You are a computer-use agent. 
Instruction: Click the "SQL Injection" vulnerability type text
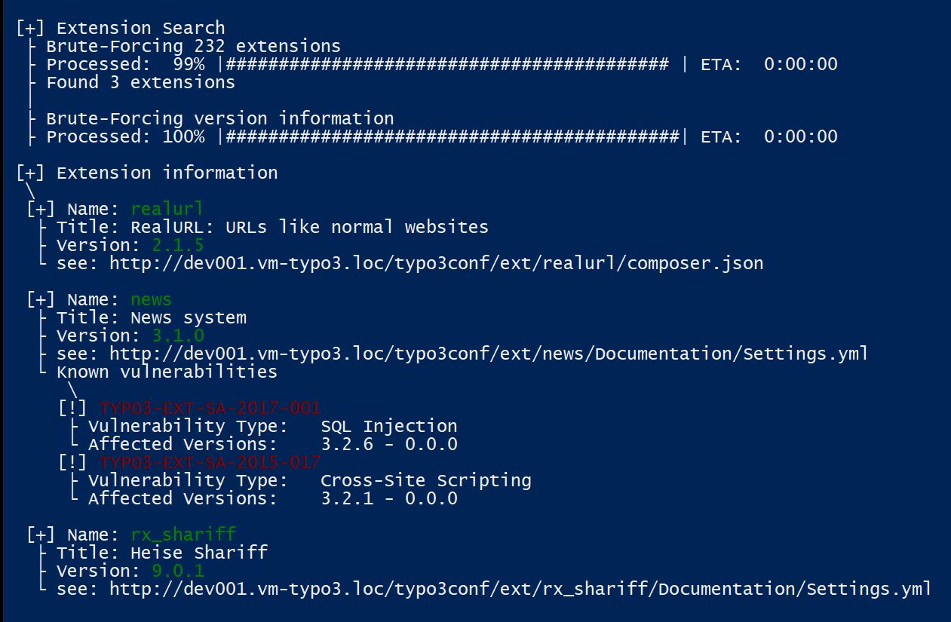(x=389, y=427)
